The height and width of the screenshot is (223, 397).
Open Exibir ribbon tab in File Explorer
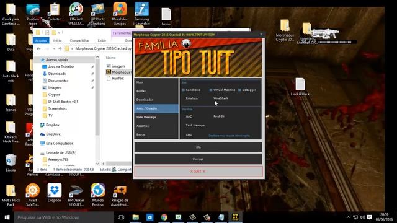click(102, 40)
